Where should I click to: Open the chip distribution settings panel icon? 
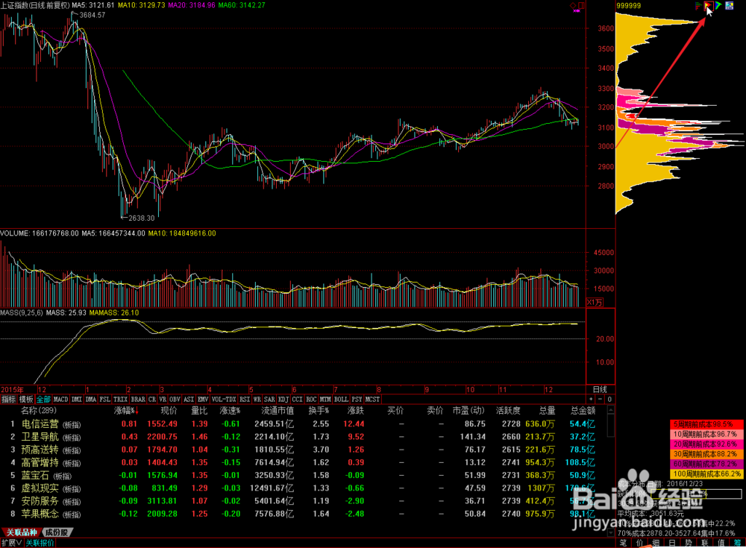729,6
